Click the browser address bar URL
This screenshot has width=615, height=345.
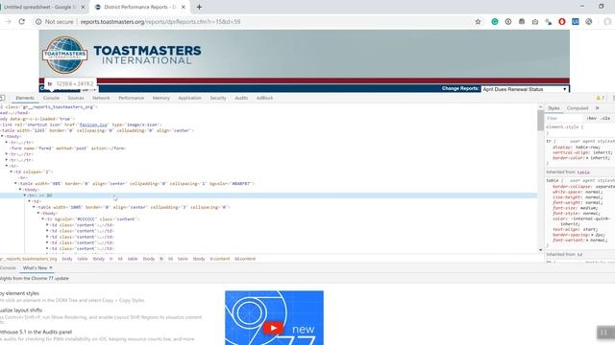point(160,22)
